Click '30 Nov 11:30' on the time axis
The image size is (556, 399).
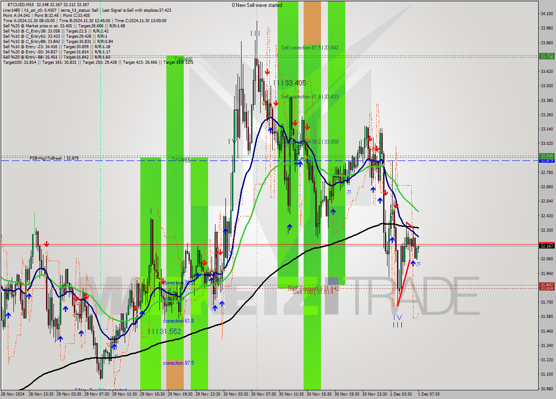pyautogui.click(x=291, y=394)
